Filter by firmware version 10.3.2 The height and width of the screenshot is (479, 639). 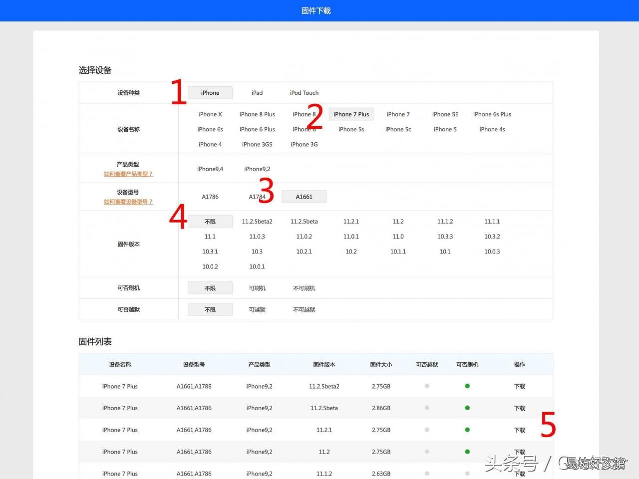pyautogui.click(x=492, y=237)
